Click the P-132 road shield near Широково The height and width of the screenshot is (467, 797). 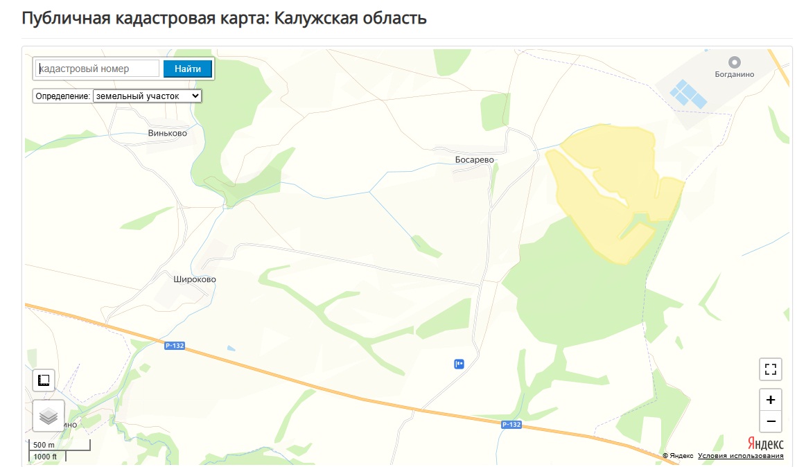(x=175, y=346)
